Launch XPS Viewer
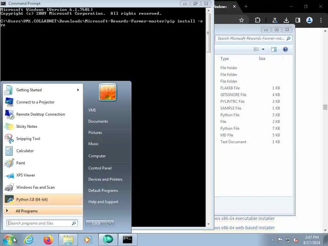This screenshot has height=246, width=328. 43,175
